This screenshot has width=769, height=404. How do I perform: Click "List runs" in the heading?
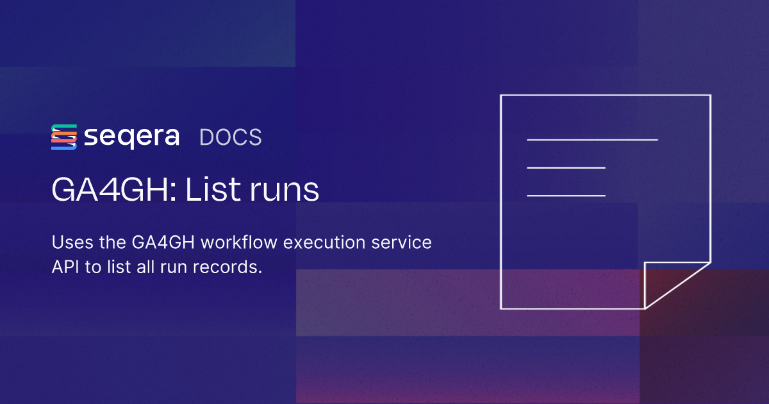tap(252, 190)
